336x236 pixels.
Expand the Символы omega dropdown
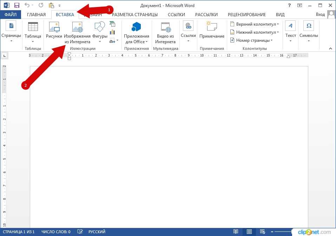tap(309, 32)
